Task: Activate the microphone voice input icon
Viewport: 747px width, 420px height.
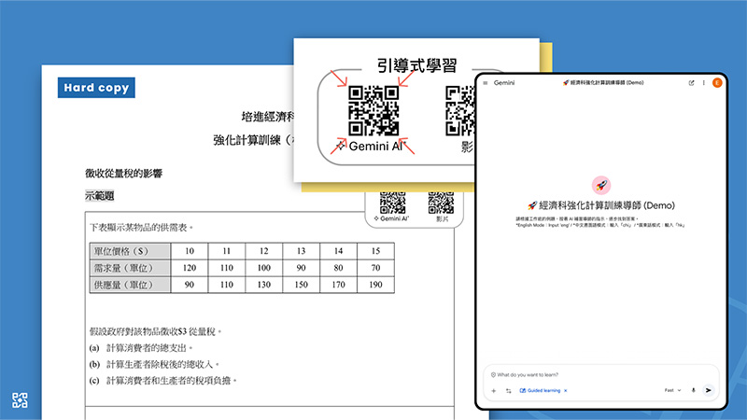Action: tap(693, 390)
